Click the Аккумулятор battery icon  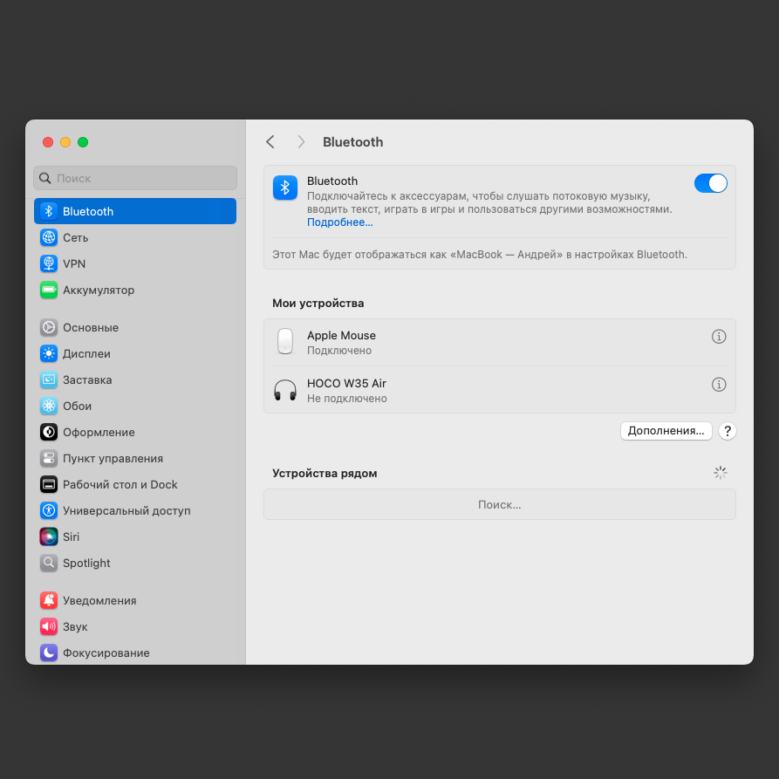pos(49,290)
